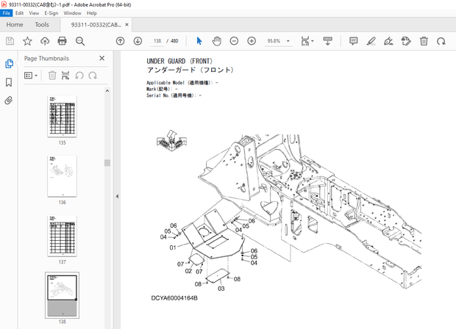Expand the fit page tool dropdown arrow

point(313,41)
